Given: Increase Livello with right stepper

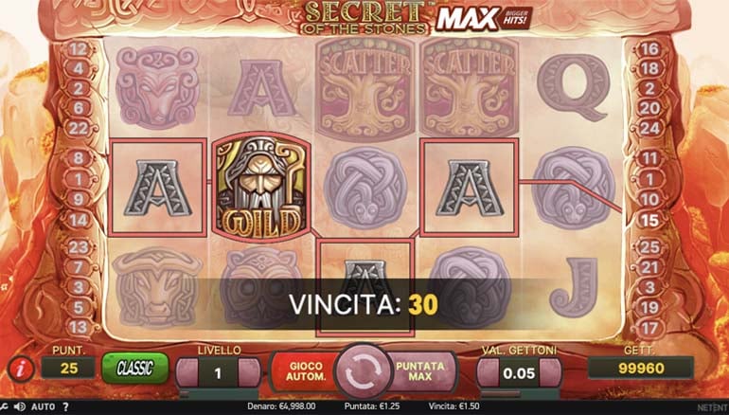Looking at the screenshot, I should pyautogui.click(x=249, y=372).
